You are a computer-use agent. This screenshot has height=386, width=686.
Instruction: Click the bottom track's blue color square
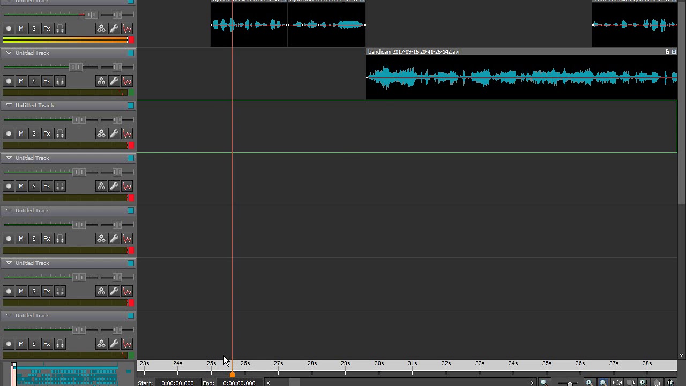[130, 315]
